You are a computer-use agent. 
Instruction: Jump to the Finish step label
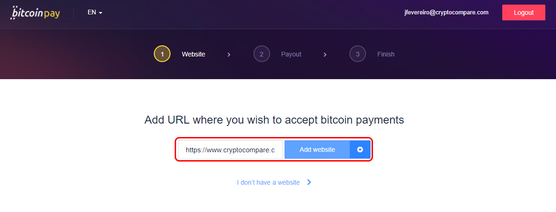(386, 54)
